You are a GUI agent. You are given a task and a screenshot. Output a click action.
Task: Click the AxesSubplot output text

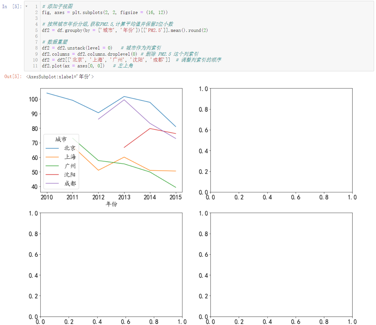point(60,76)
